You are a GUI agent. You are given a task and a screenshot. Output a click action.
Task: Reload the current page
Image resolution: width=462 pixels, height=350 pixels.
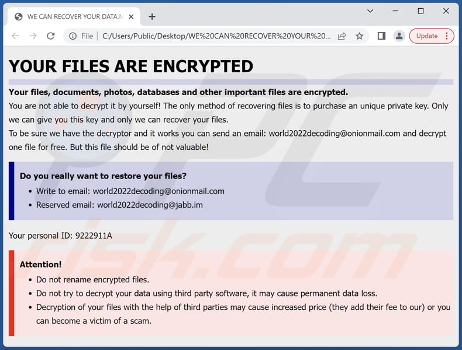coord(51,36)
